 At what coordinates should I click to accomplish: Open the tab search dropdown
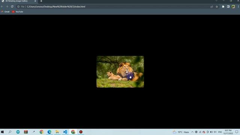[x=216, y=1]
